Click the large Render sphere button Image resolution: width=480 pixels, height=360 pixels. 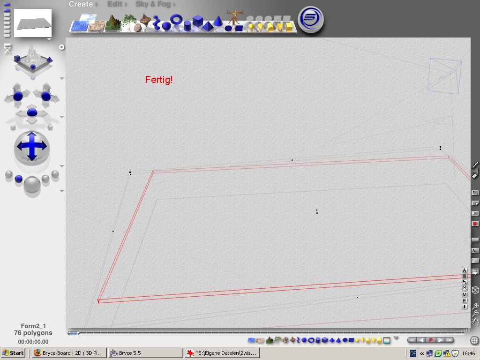coord(32,184)
